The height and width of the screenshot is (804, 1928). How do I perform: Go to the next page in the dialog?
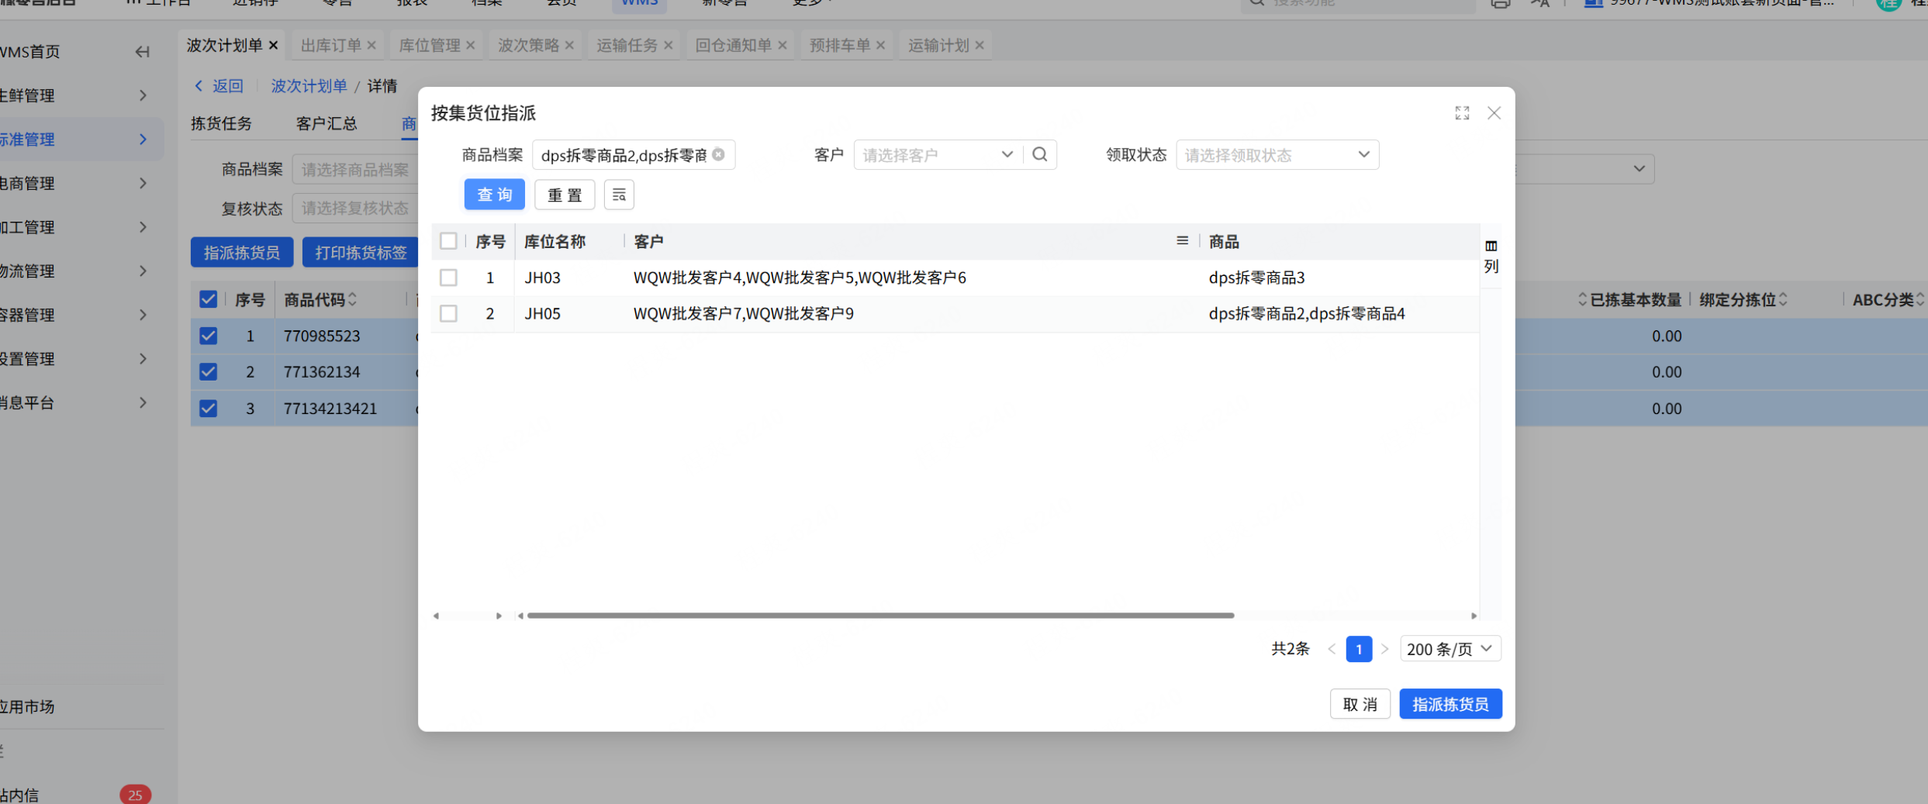[x=1384, y=649]
